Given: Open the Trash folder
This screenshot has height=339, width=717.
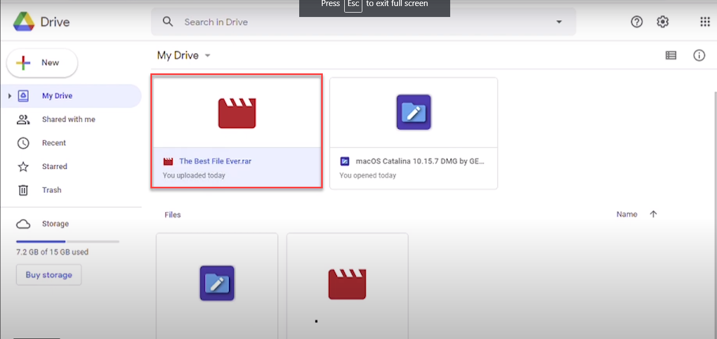Looking at the screenshot, I should coord(52,190).
